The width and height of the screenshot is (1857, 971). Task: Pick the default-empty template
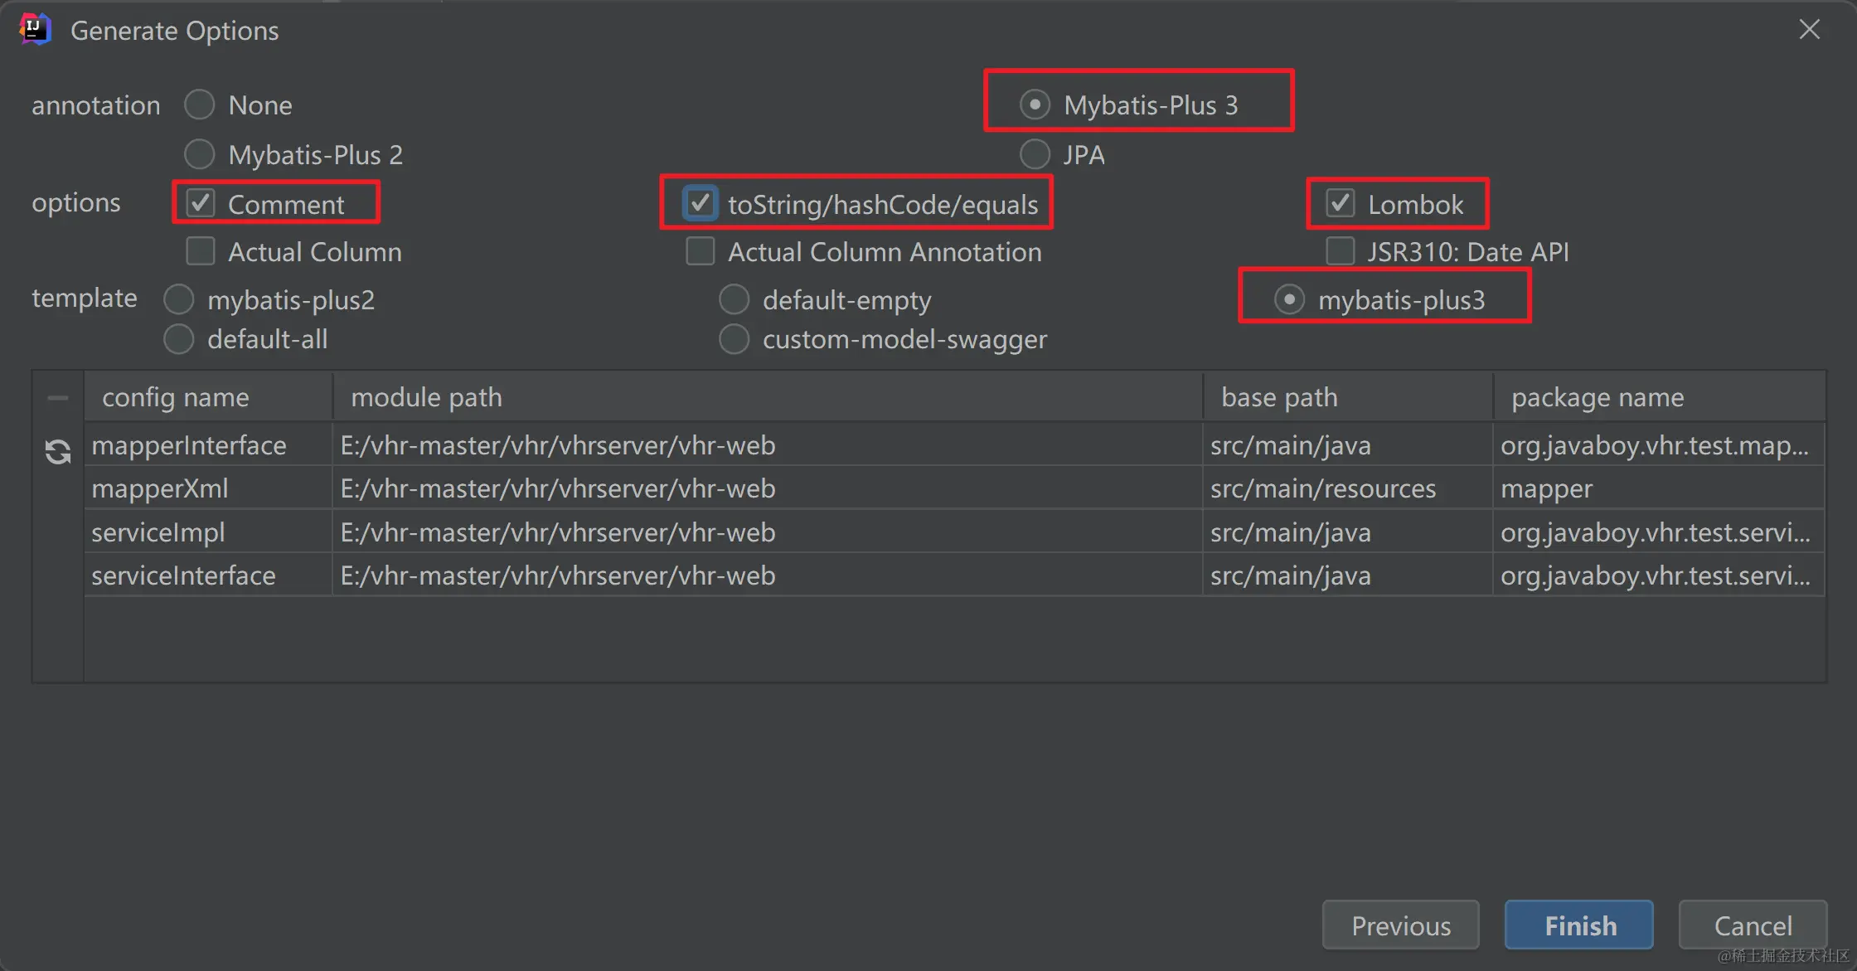tap(734, 299)
